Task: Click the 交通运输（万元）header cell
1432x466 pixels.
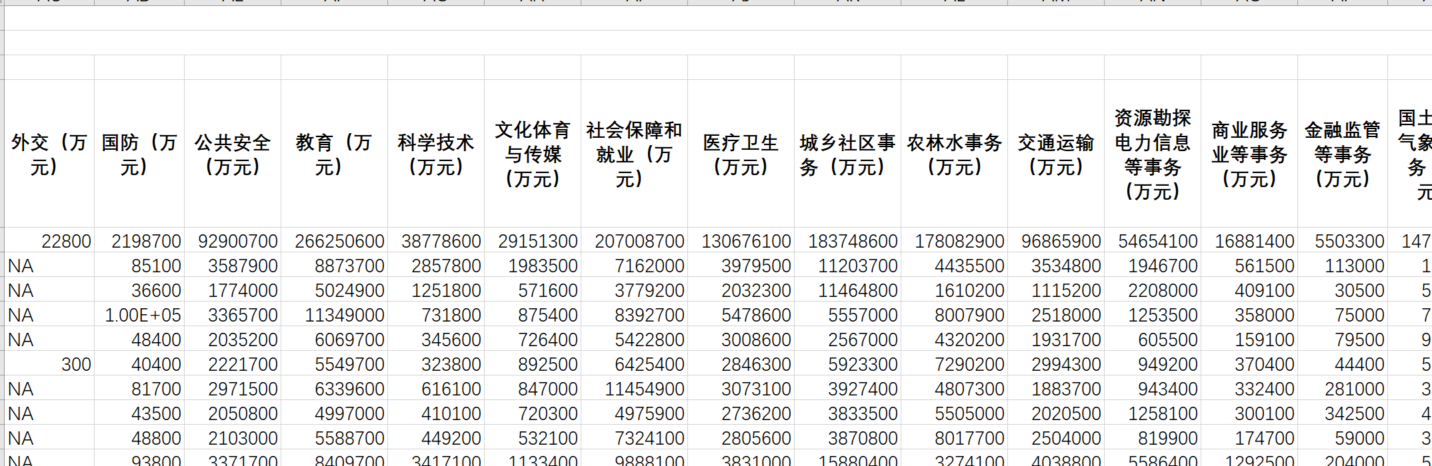Action: (x=1056, y=154)
